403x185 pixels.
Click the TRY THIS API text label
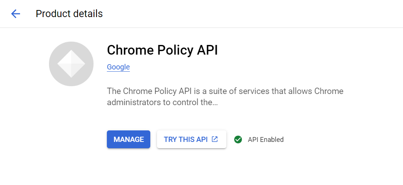pyautogui.click(x=186, y=139)
